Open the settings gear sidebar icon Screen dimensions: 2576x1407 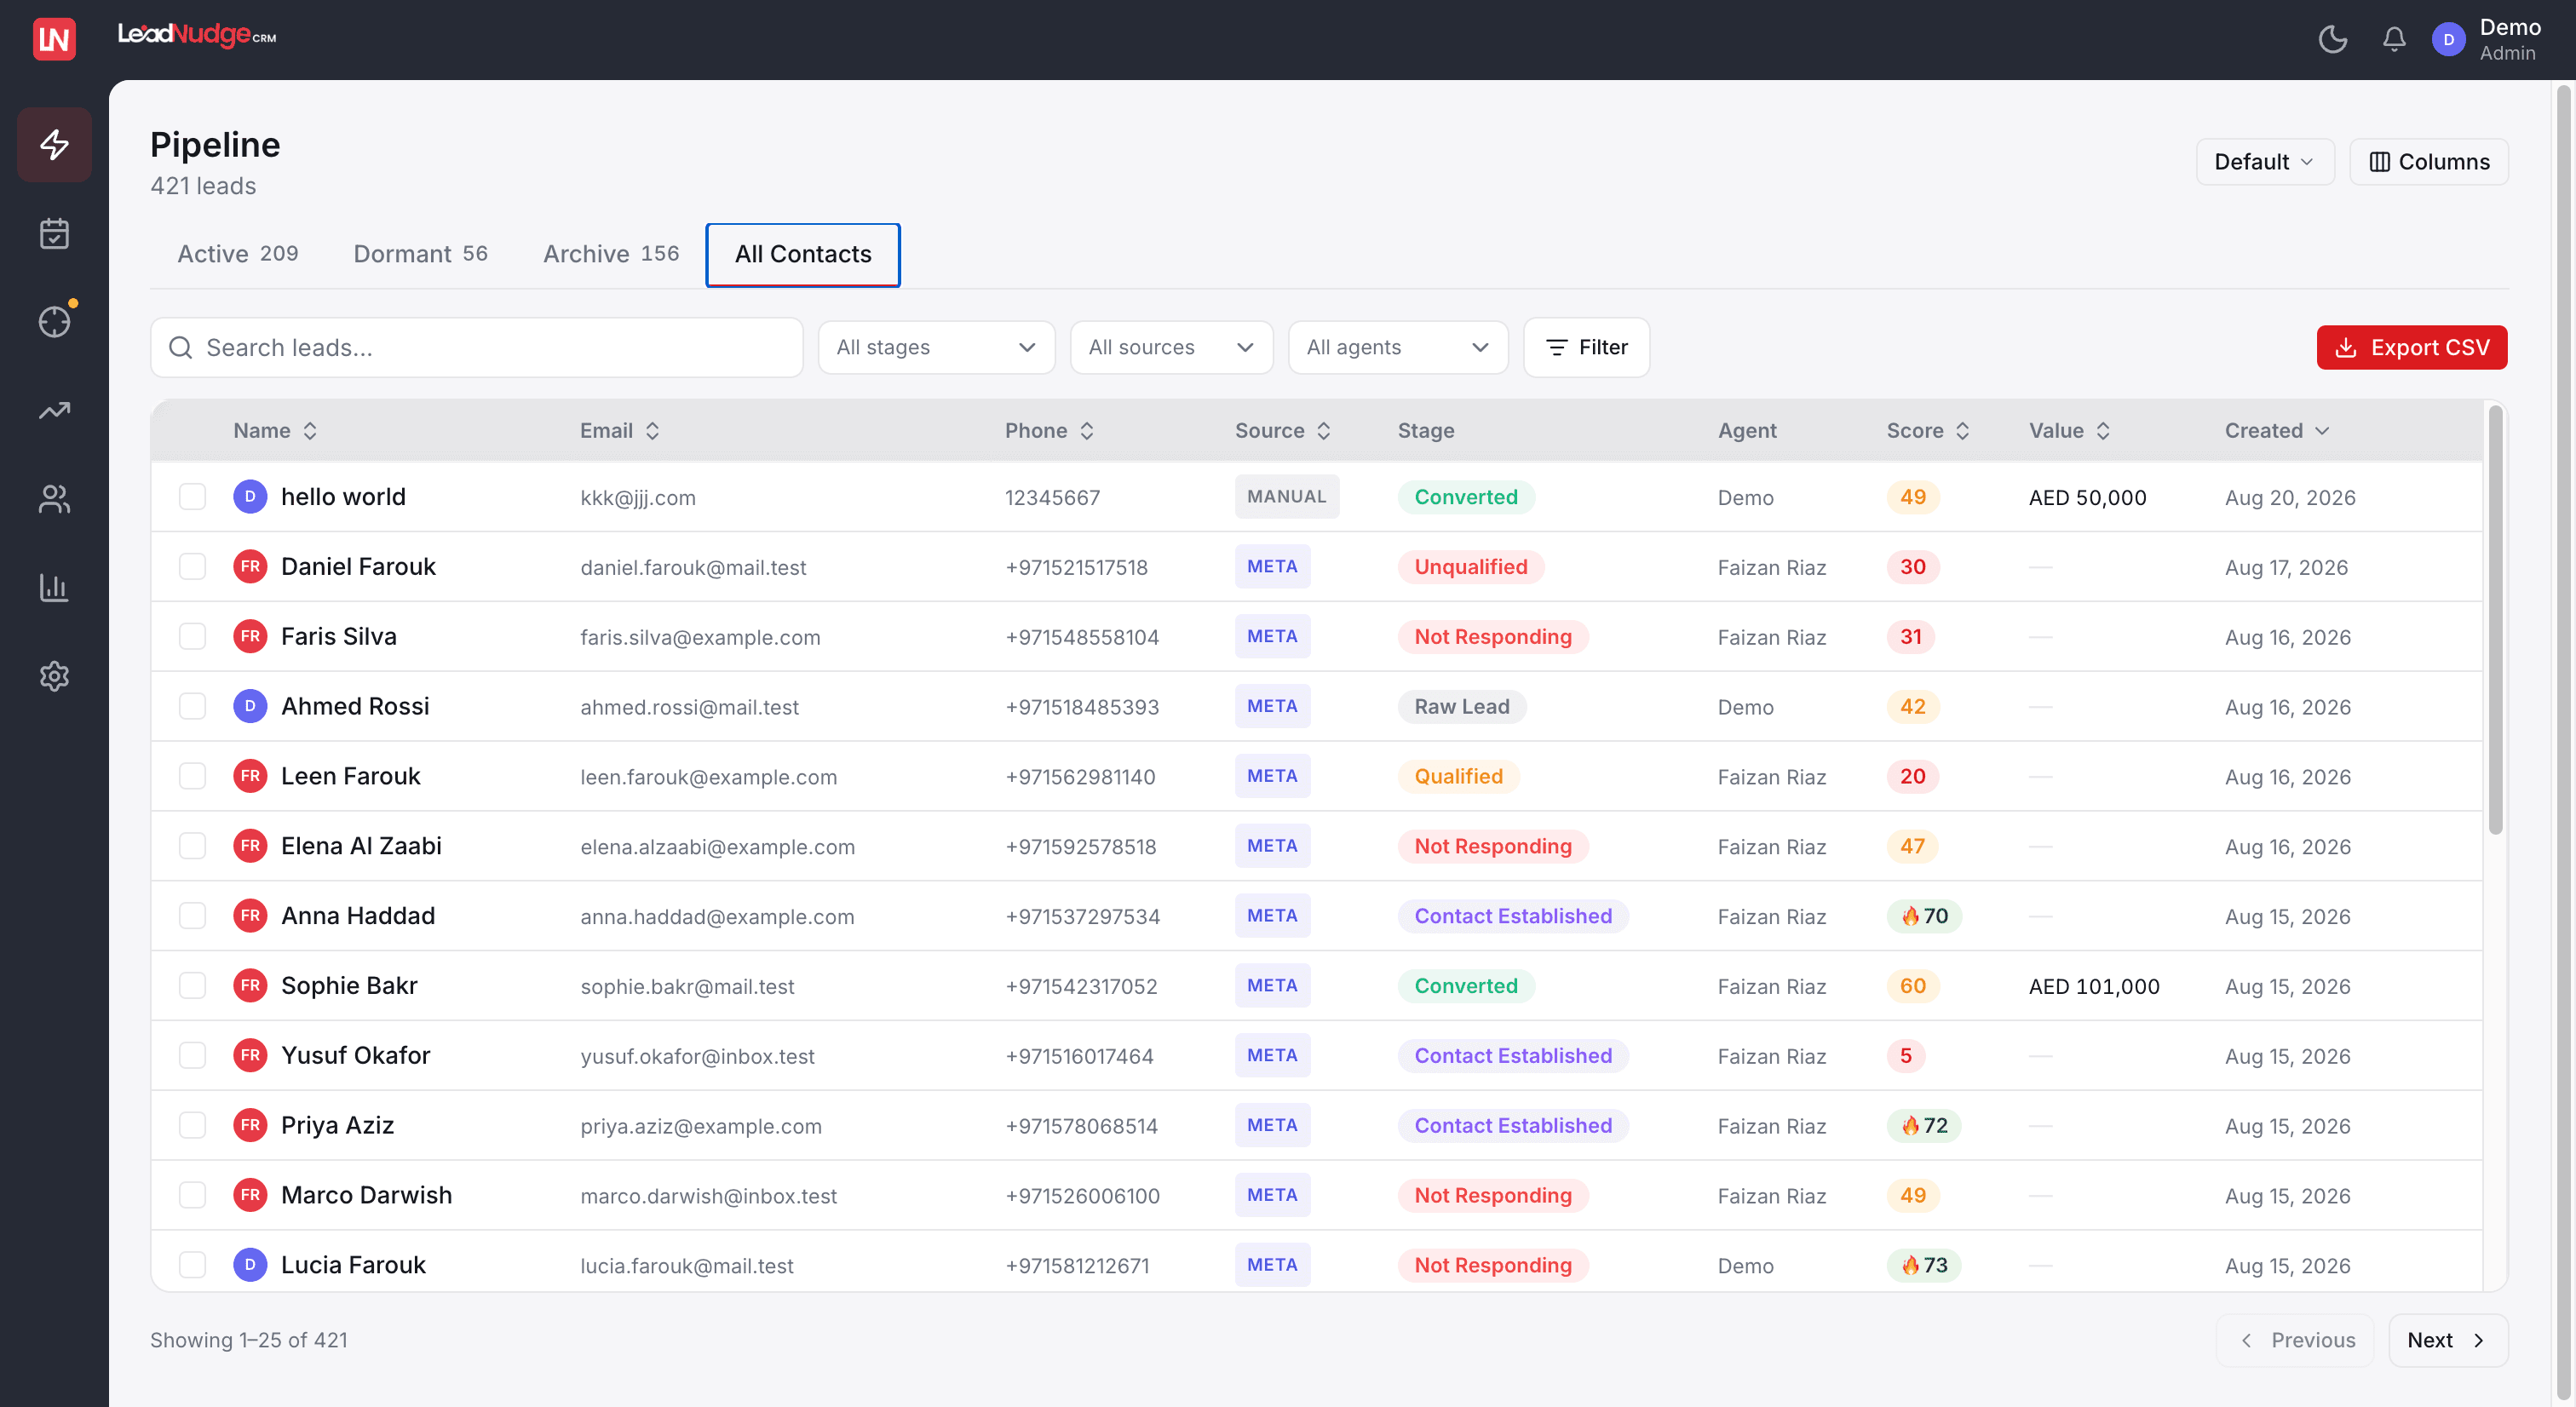54,676
